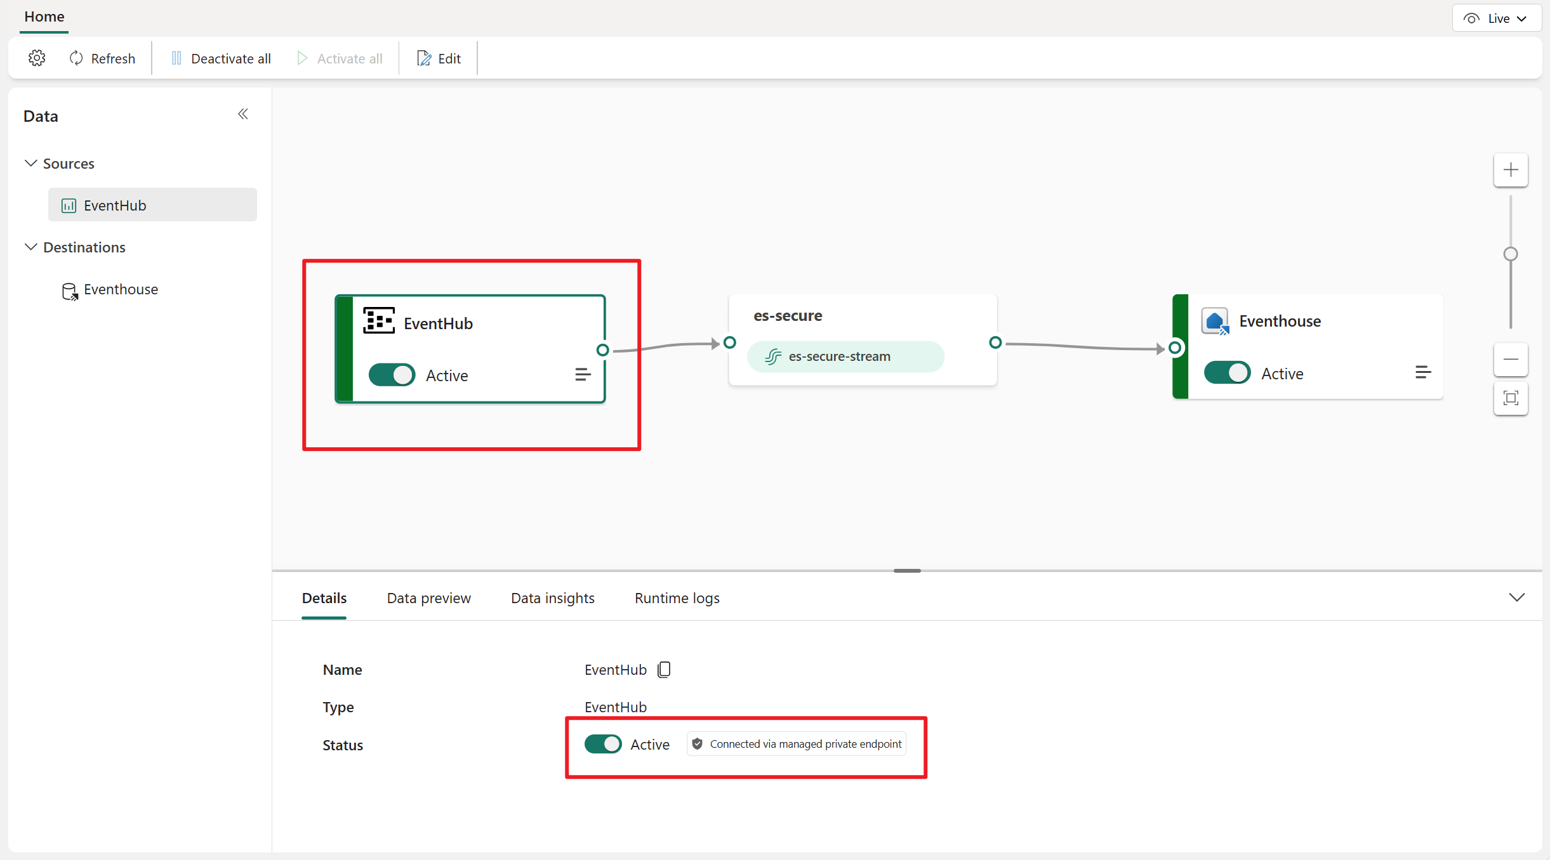Click the Deactivate all button
The image size is (1550, 860).
pos(221,58)
